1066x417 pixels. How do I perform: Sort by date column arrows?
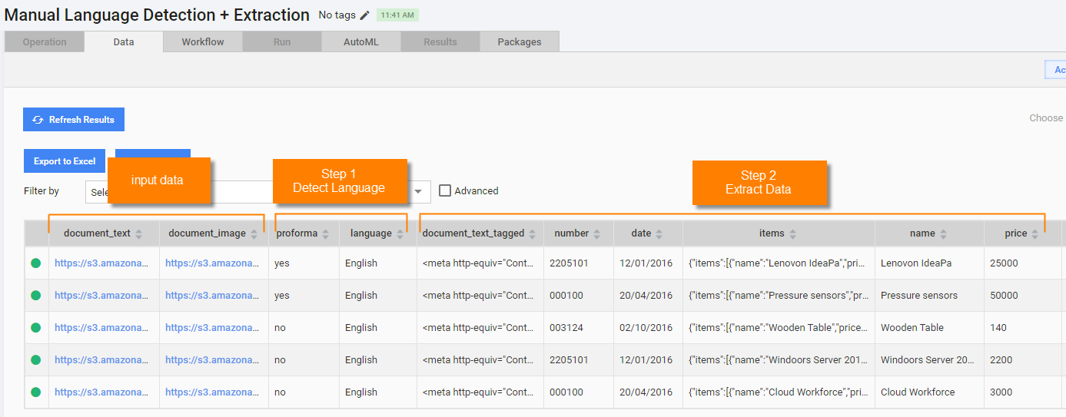(x=659, y=233)
